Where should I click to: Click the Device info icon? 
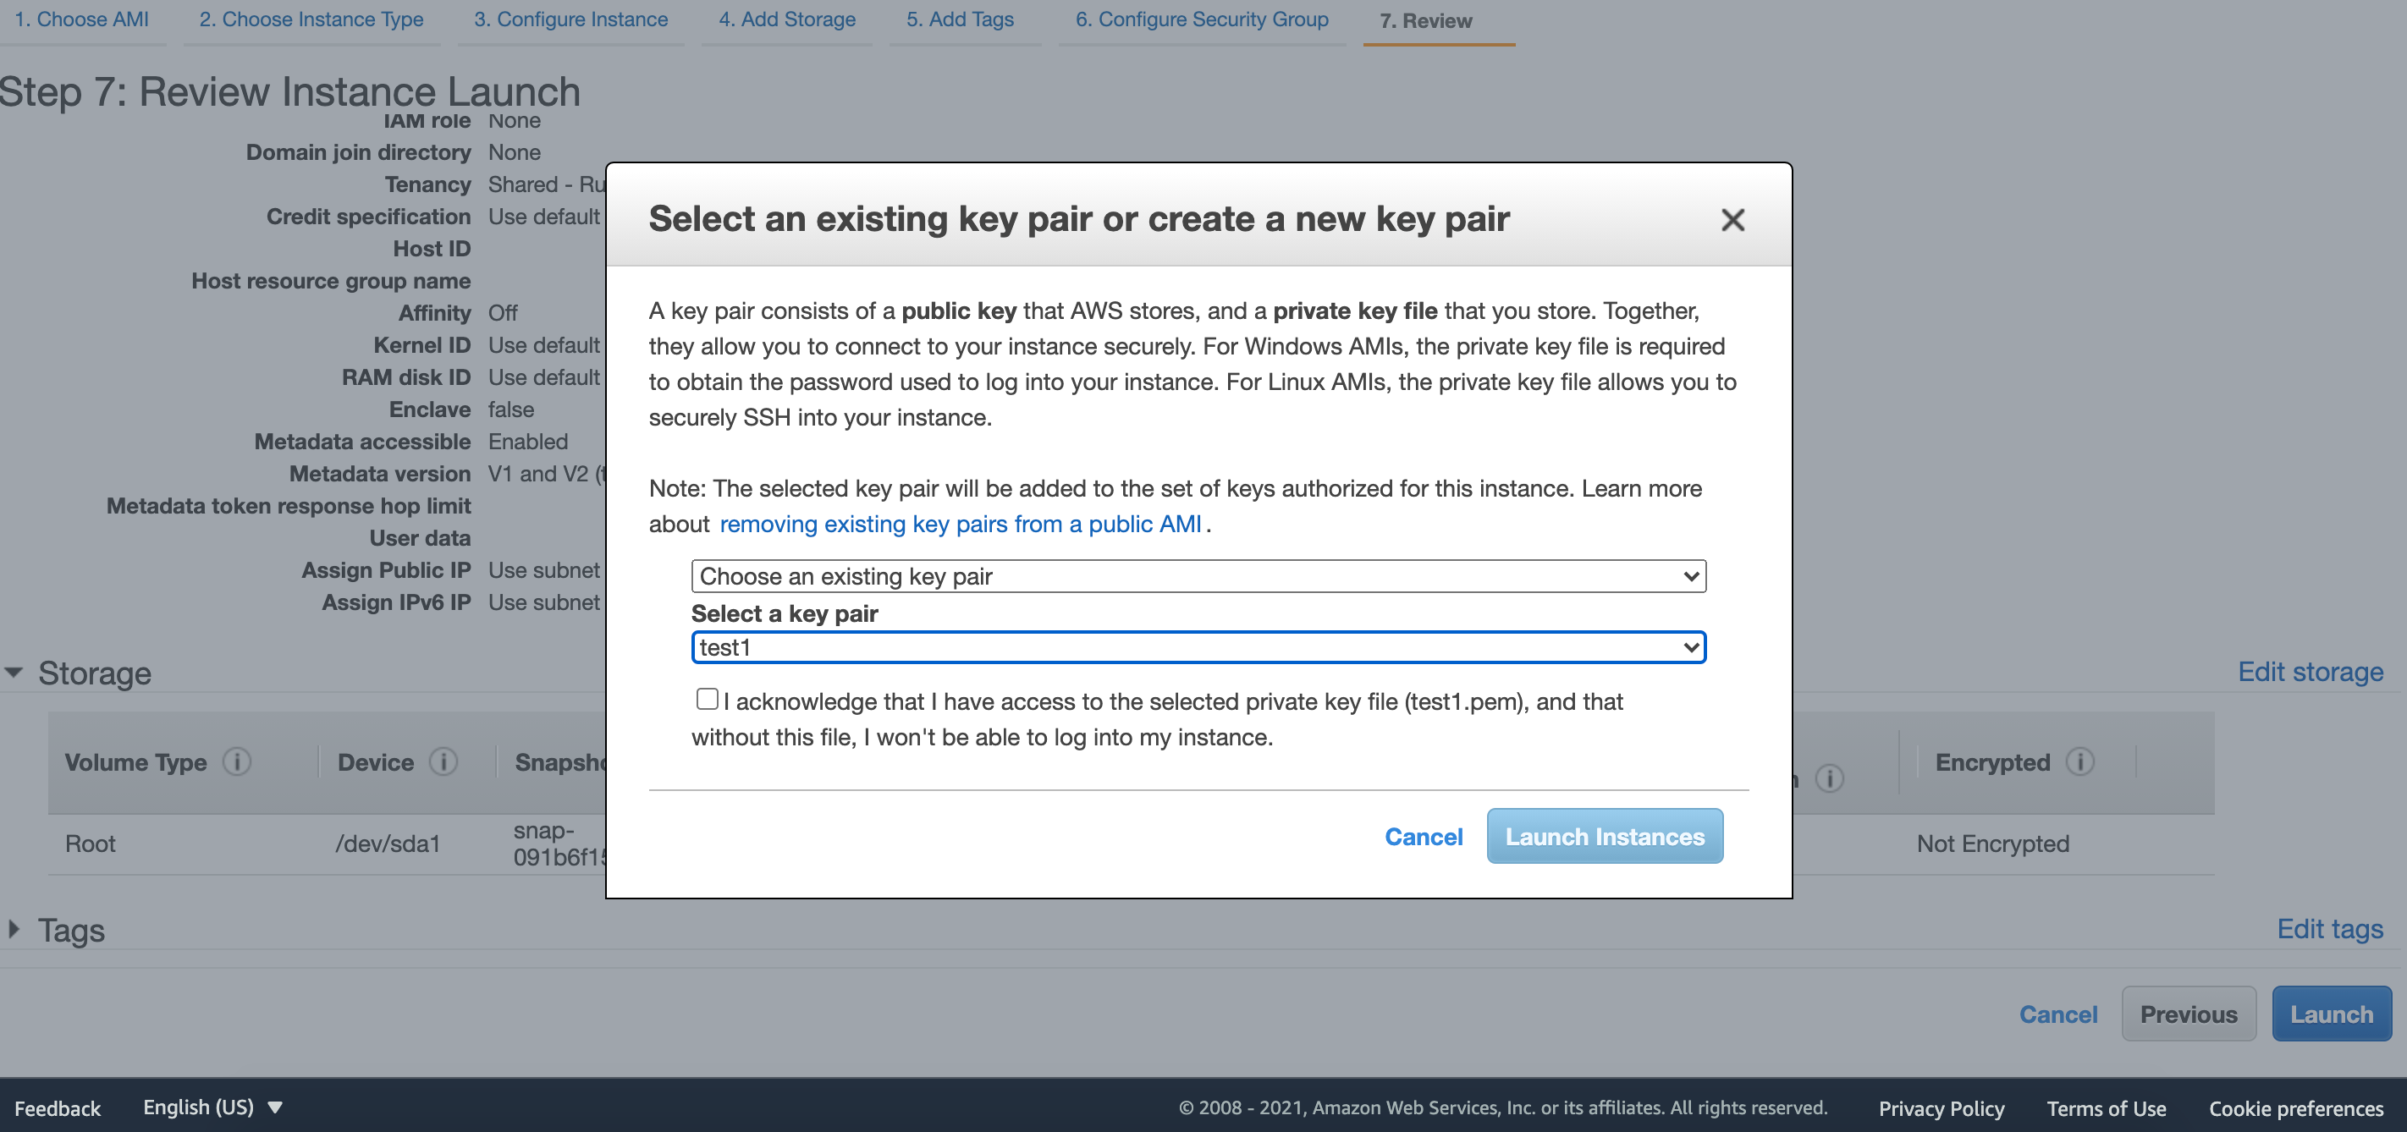tap(443, 762)
